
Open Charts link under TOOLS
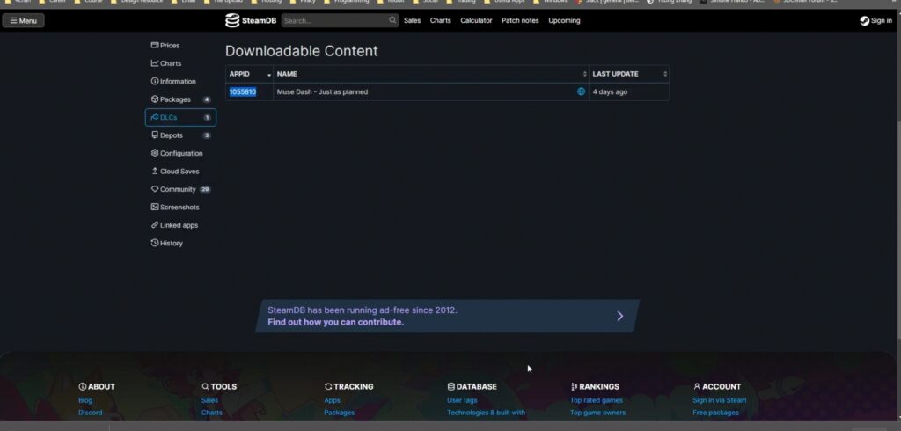[x=211, y=413]
